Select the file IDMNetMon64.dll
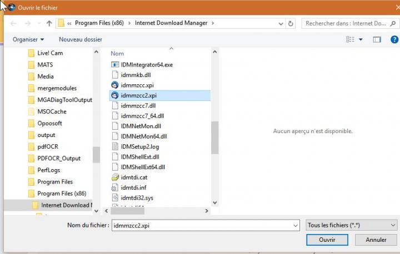 [x=139, y=136]
